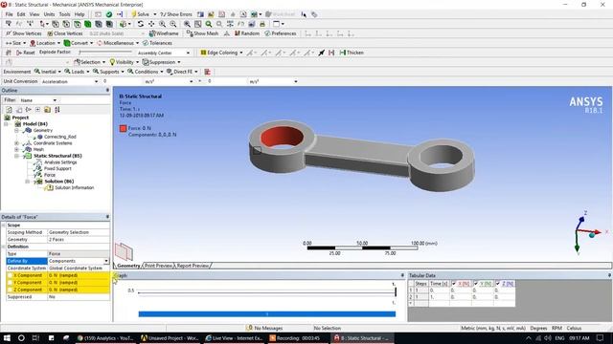Click the black arrow icon beside Thicken

click(322, 53)
